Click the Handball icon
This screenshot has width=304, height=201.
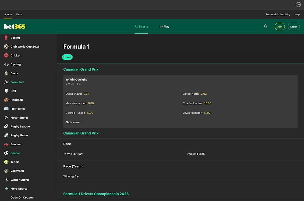[x=6, y=100]
